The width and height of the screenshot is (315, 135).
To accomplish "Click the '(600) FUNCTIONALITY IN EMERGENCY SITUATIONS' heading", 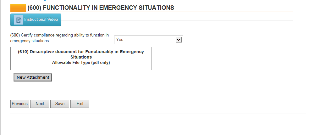I will pos(101,8).
